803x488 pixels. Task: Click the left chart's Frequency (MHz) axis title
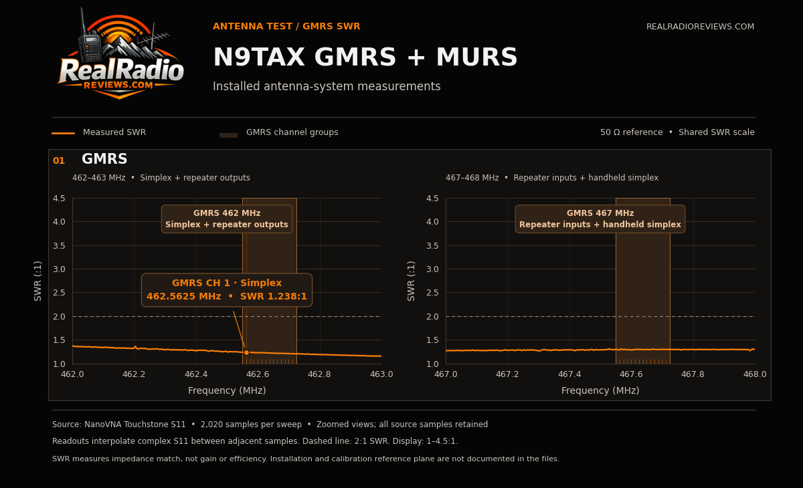coord(227,391)
